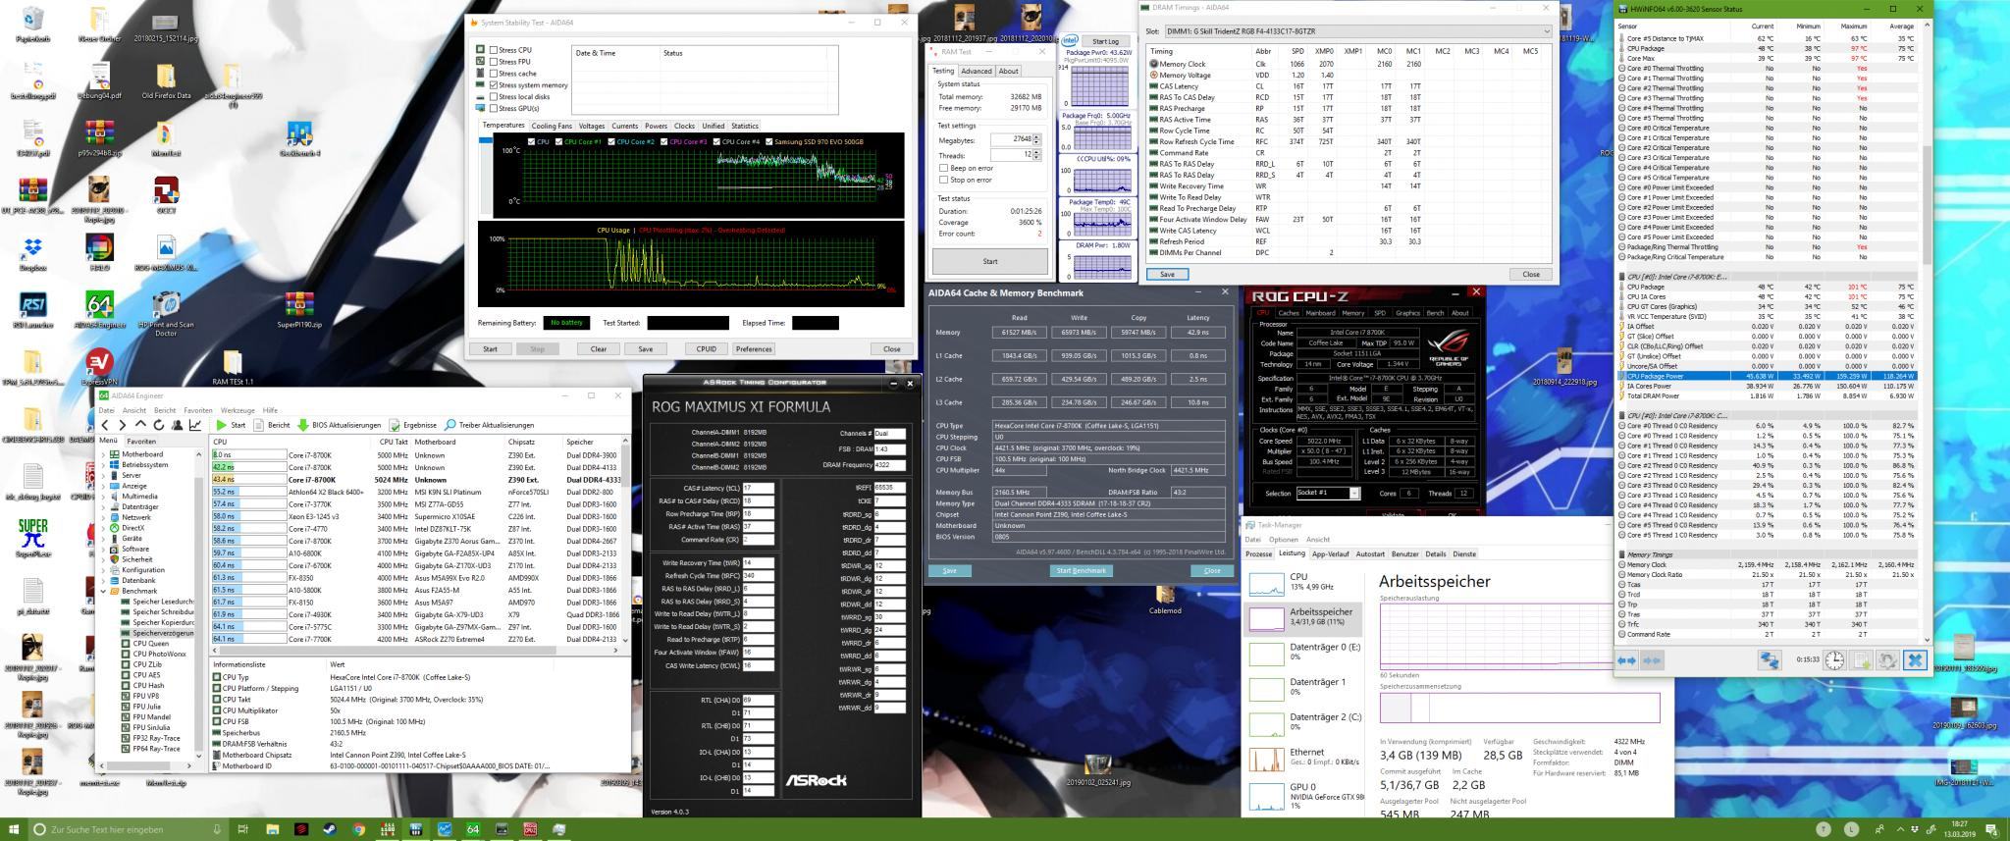Click Start Benchmark in Cache & Memory Benchmark

point(1082,570)
